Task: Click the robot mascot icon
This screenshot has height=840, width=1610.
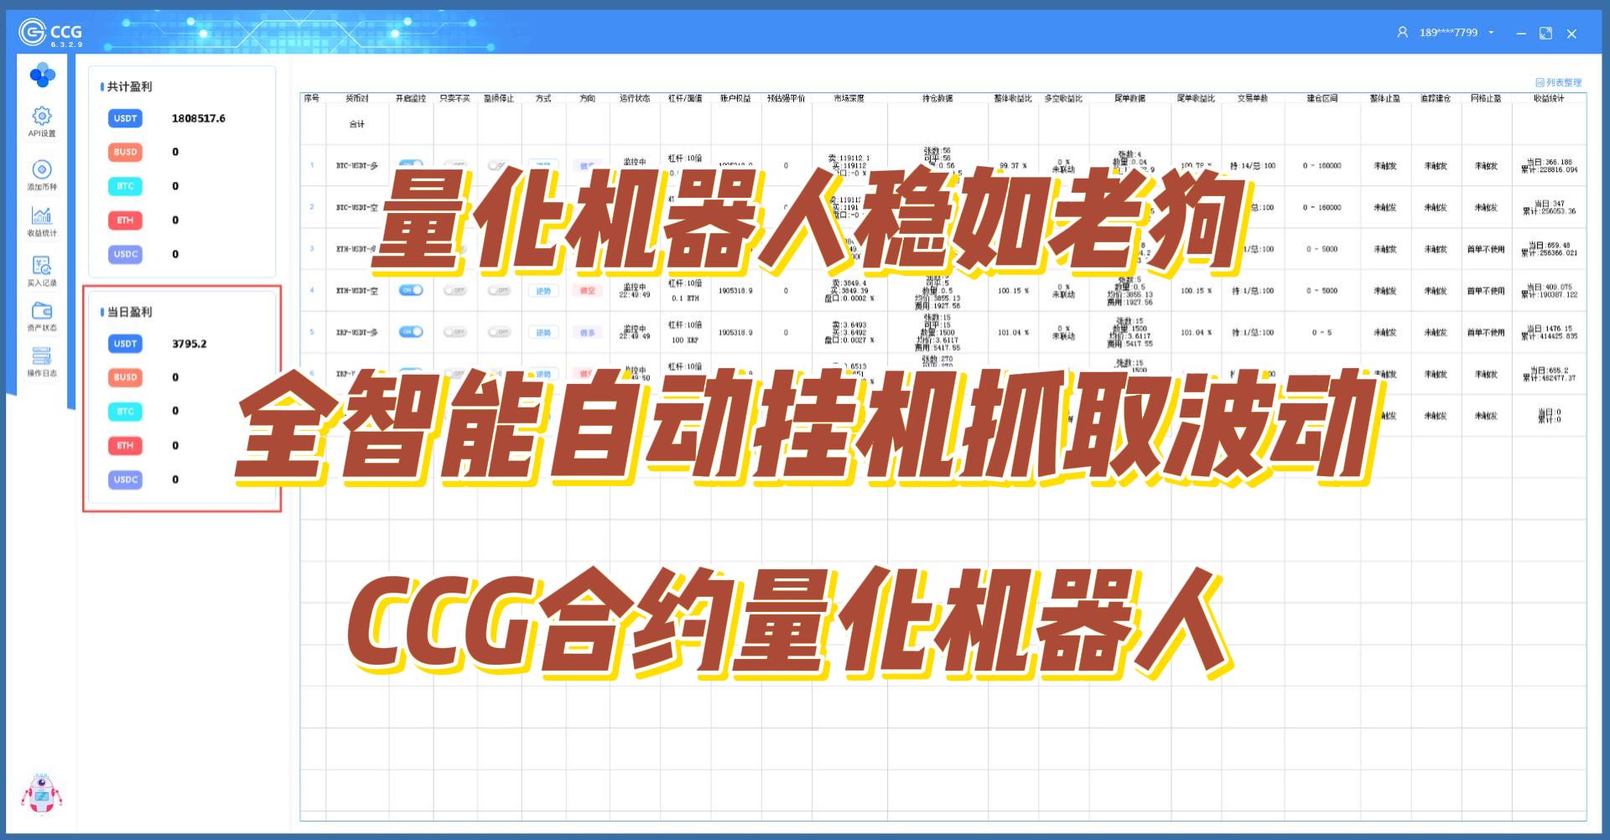Action: pos(41,793)
